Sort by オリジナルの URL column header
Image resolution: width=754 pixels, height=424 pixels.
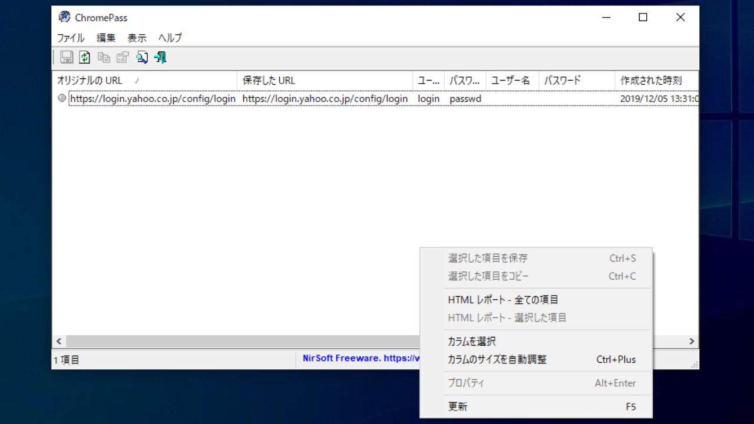[145, 81]
